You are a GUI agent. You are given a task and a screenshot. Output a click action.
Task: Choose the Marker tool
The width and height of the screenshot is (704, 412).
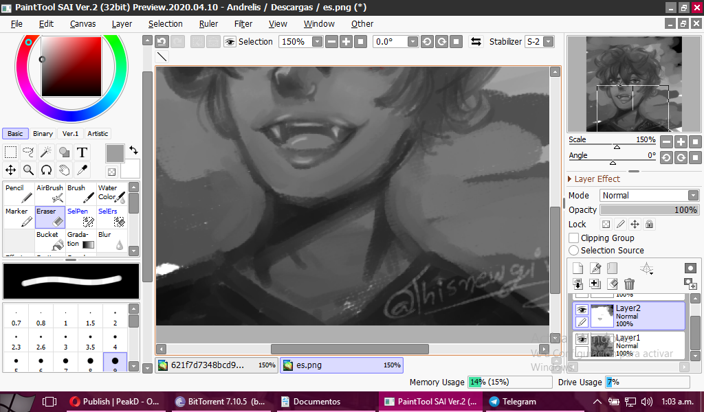[x=19, y=217]
